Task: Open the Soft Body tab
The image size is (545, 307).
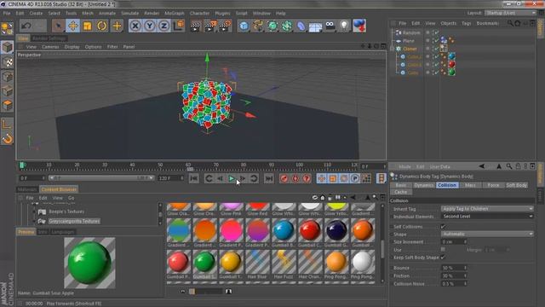Action: [x=516, y=185]
